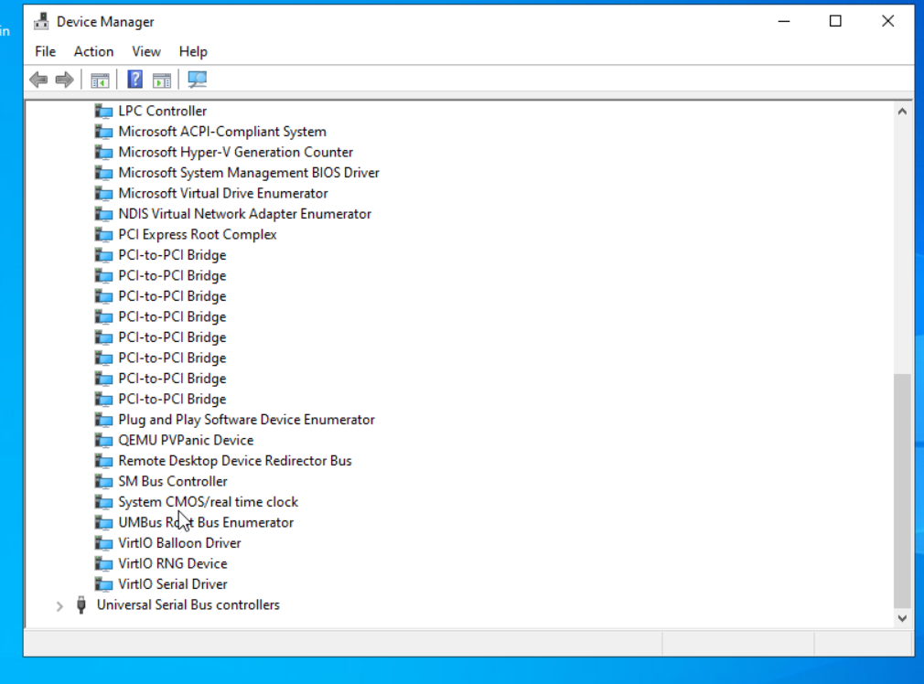924x684 pixels.
Task: Select Microsoft ACPI-Compliant System entry
Action: tap(222, 132)
